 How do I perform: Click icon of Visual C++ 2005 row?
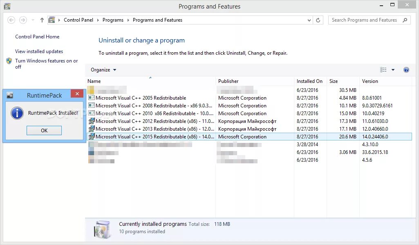pos(92,98)
